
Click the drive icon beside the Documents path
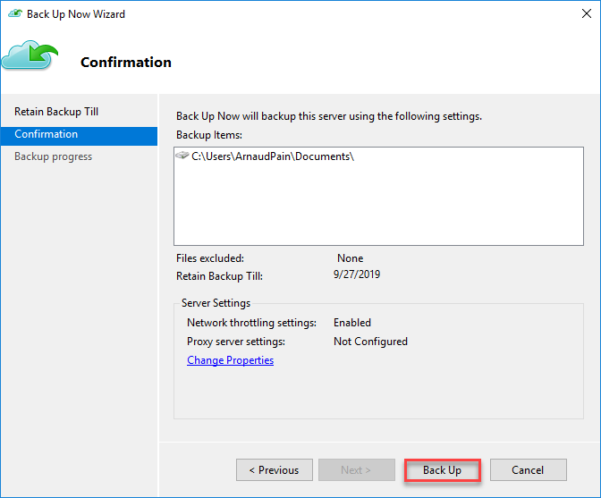pyautogui.click(x=182, y=156)
